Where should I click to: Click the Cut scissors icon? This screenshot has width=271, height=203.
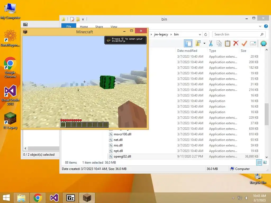coord(211,43)
